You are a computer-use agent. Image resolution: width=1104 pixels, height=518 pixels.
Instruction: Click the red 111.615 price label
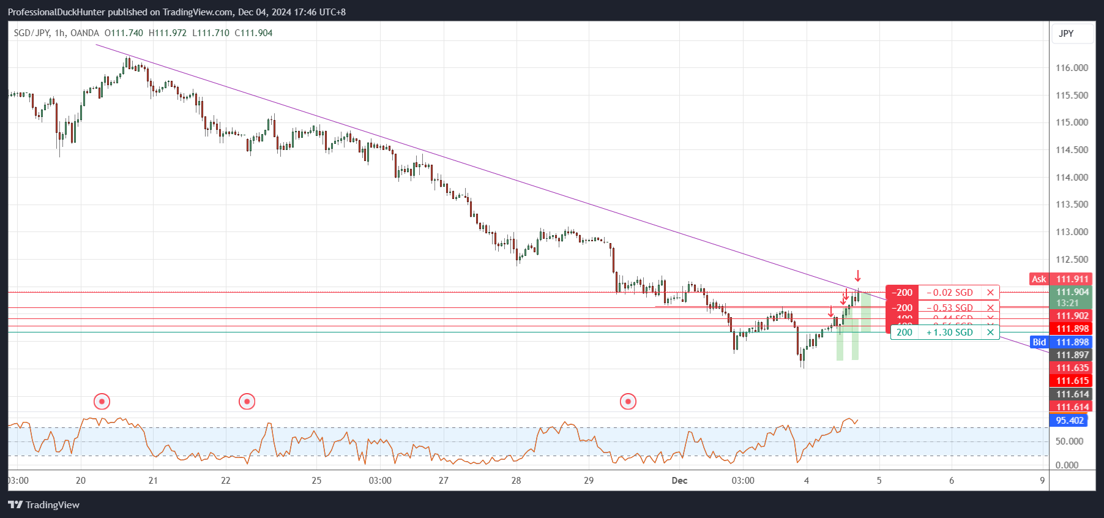(1072, 381)
